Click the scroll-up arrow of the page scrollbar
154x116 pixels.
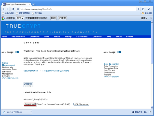click(152, 22)
